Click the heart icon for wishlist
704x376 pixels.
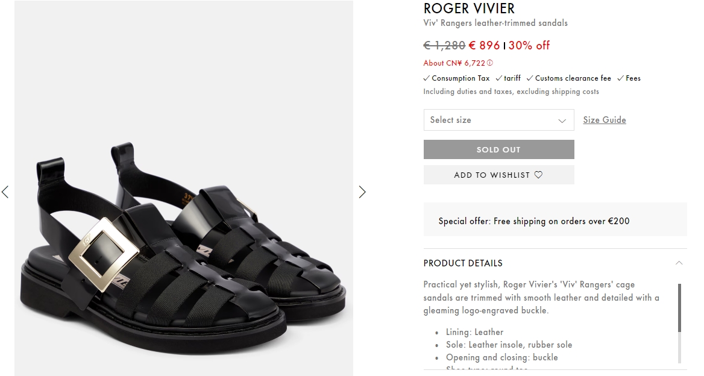click(x=539, y=175)
